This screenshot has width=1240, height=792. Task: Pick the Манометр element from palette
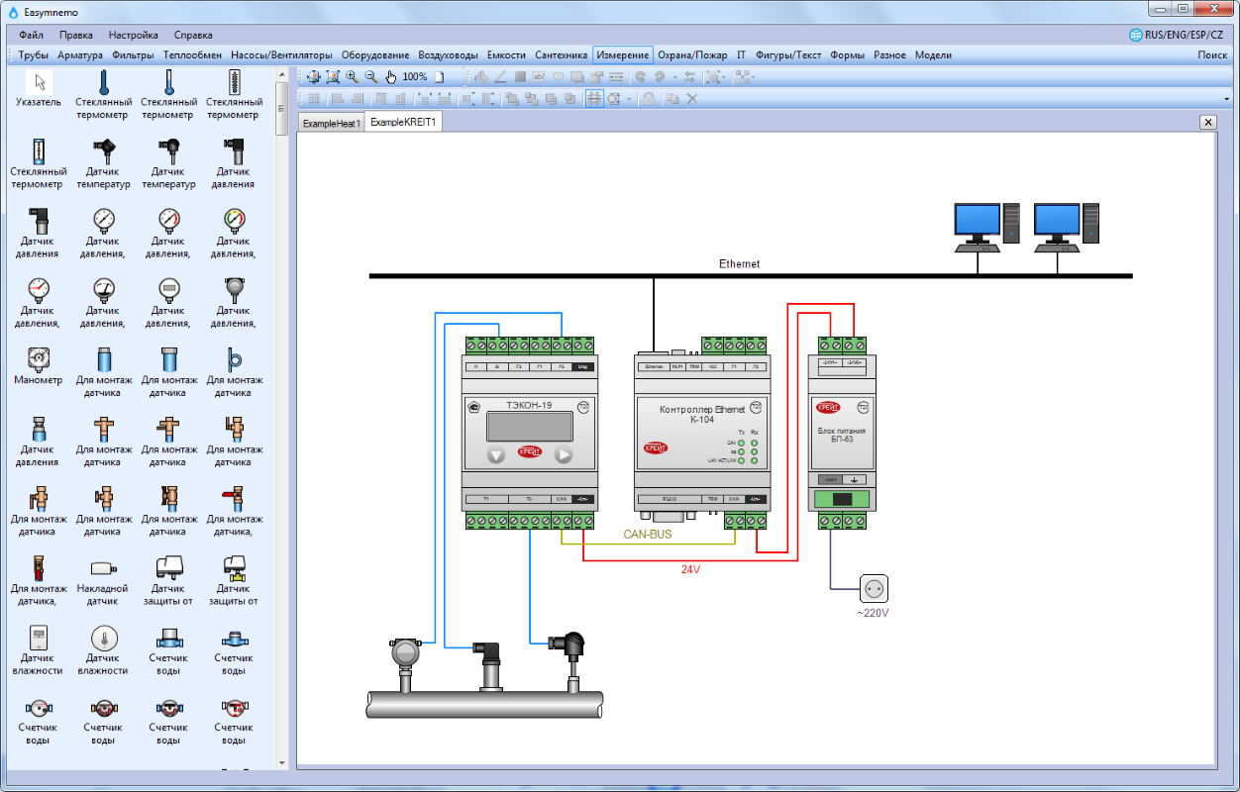tap(39, 364)
